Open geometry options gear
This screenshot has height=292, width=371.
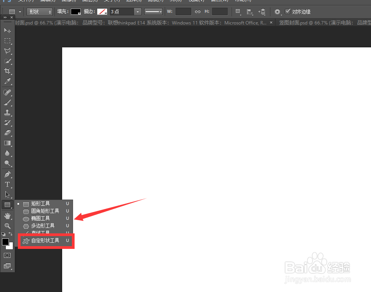tap(277, 12)
